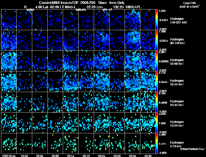This screenshot has height=157, width=206.
Task: Open the 5-13 keV panel at 19:59
Action: pyautogui.click(x=24, y=144)
